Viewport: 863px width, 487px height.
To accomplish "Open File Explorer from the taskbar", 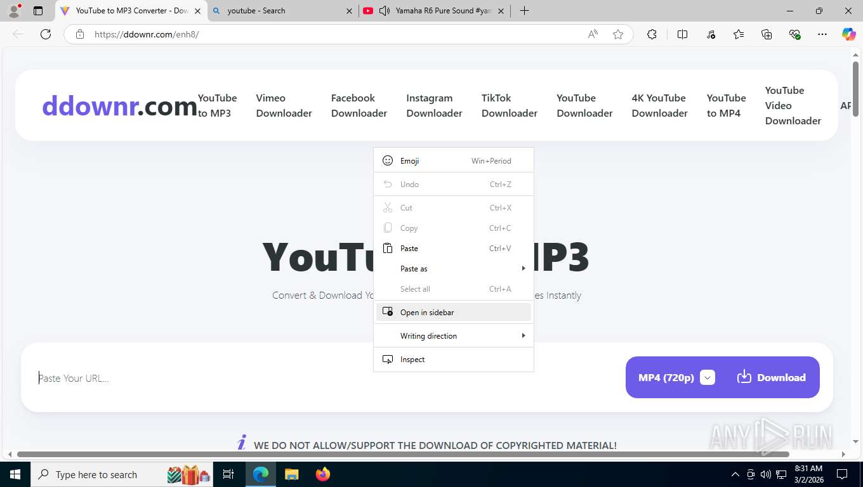I will [x=292, y=474].
